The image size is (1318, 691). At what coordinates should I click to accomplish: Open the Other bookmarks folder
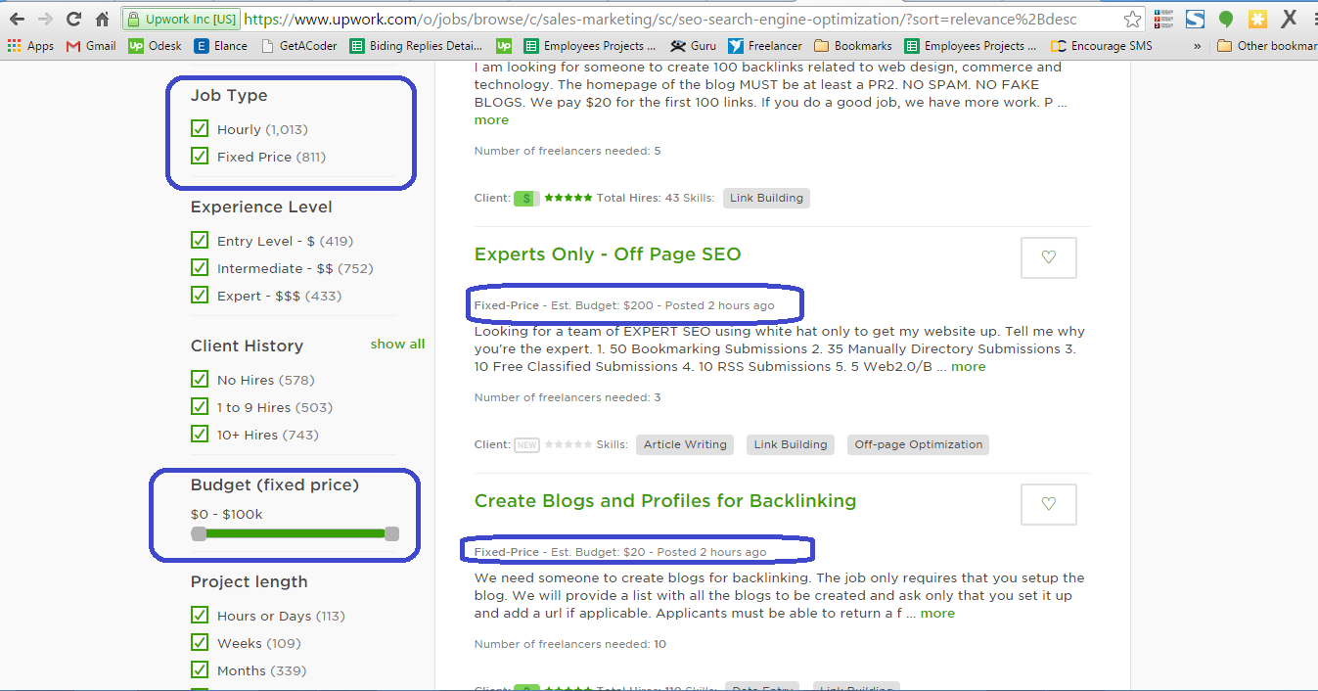[x=1267, y=46]
